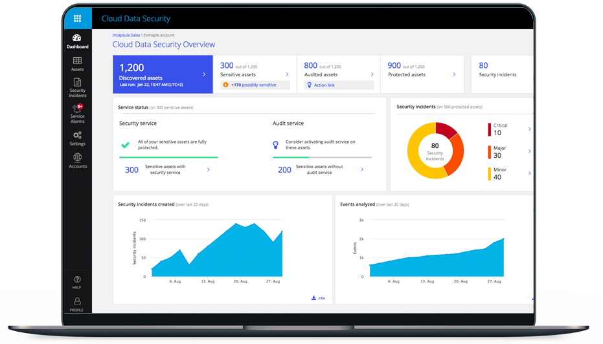Click the 900 Protected assets count

pos(394,66)
